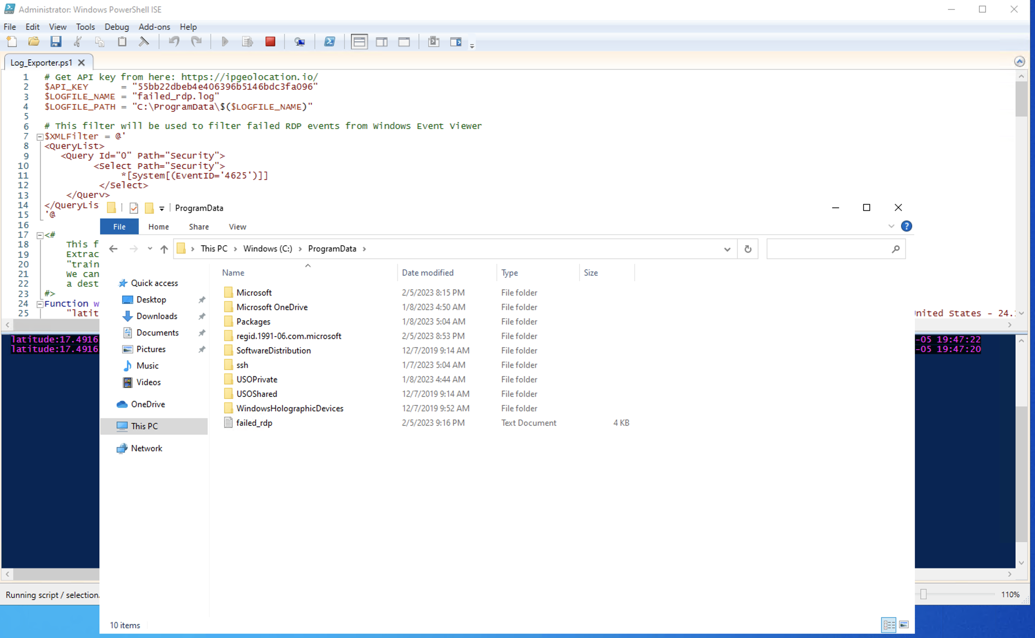
Task: Open the Debug menu
Action: click(x=117, y=27)
